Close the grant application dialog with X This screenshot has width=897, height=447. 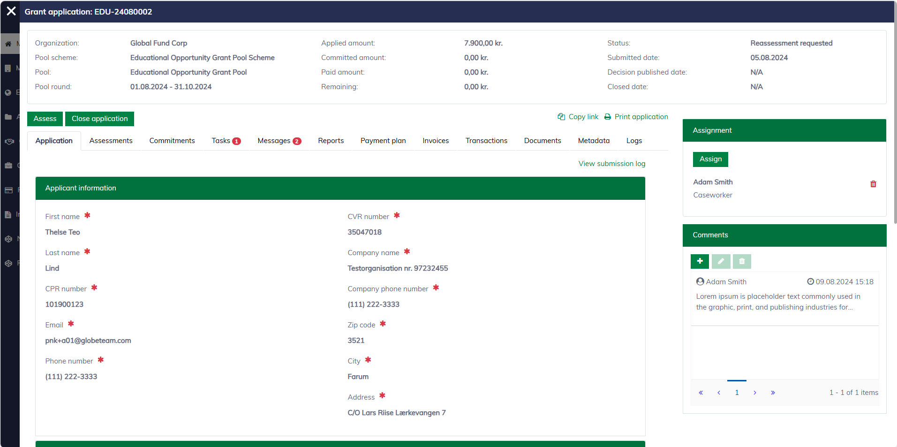[11, 11]
